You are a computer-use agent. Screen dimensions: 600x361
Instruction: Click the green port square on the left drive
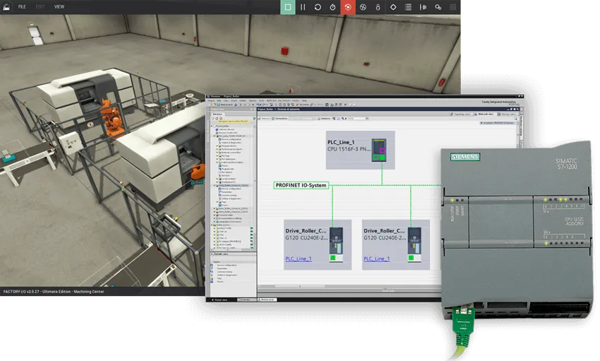click(333, 258)
